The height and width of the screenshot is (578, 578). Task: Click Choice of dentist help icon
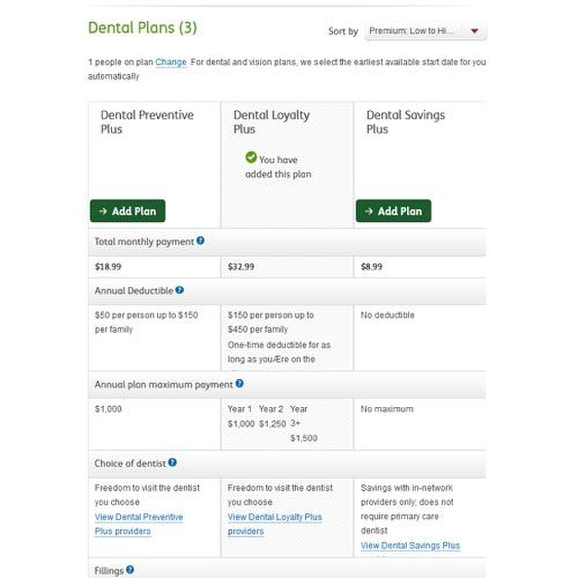tap(172, 462)
